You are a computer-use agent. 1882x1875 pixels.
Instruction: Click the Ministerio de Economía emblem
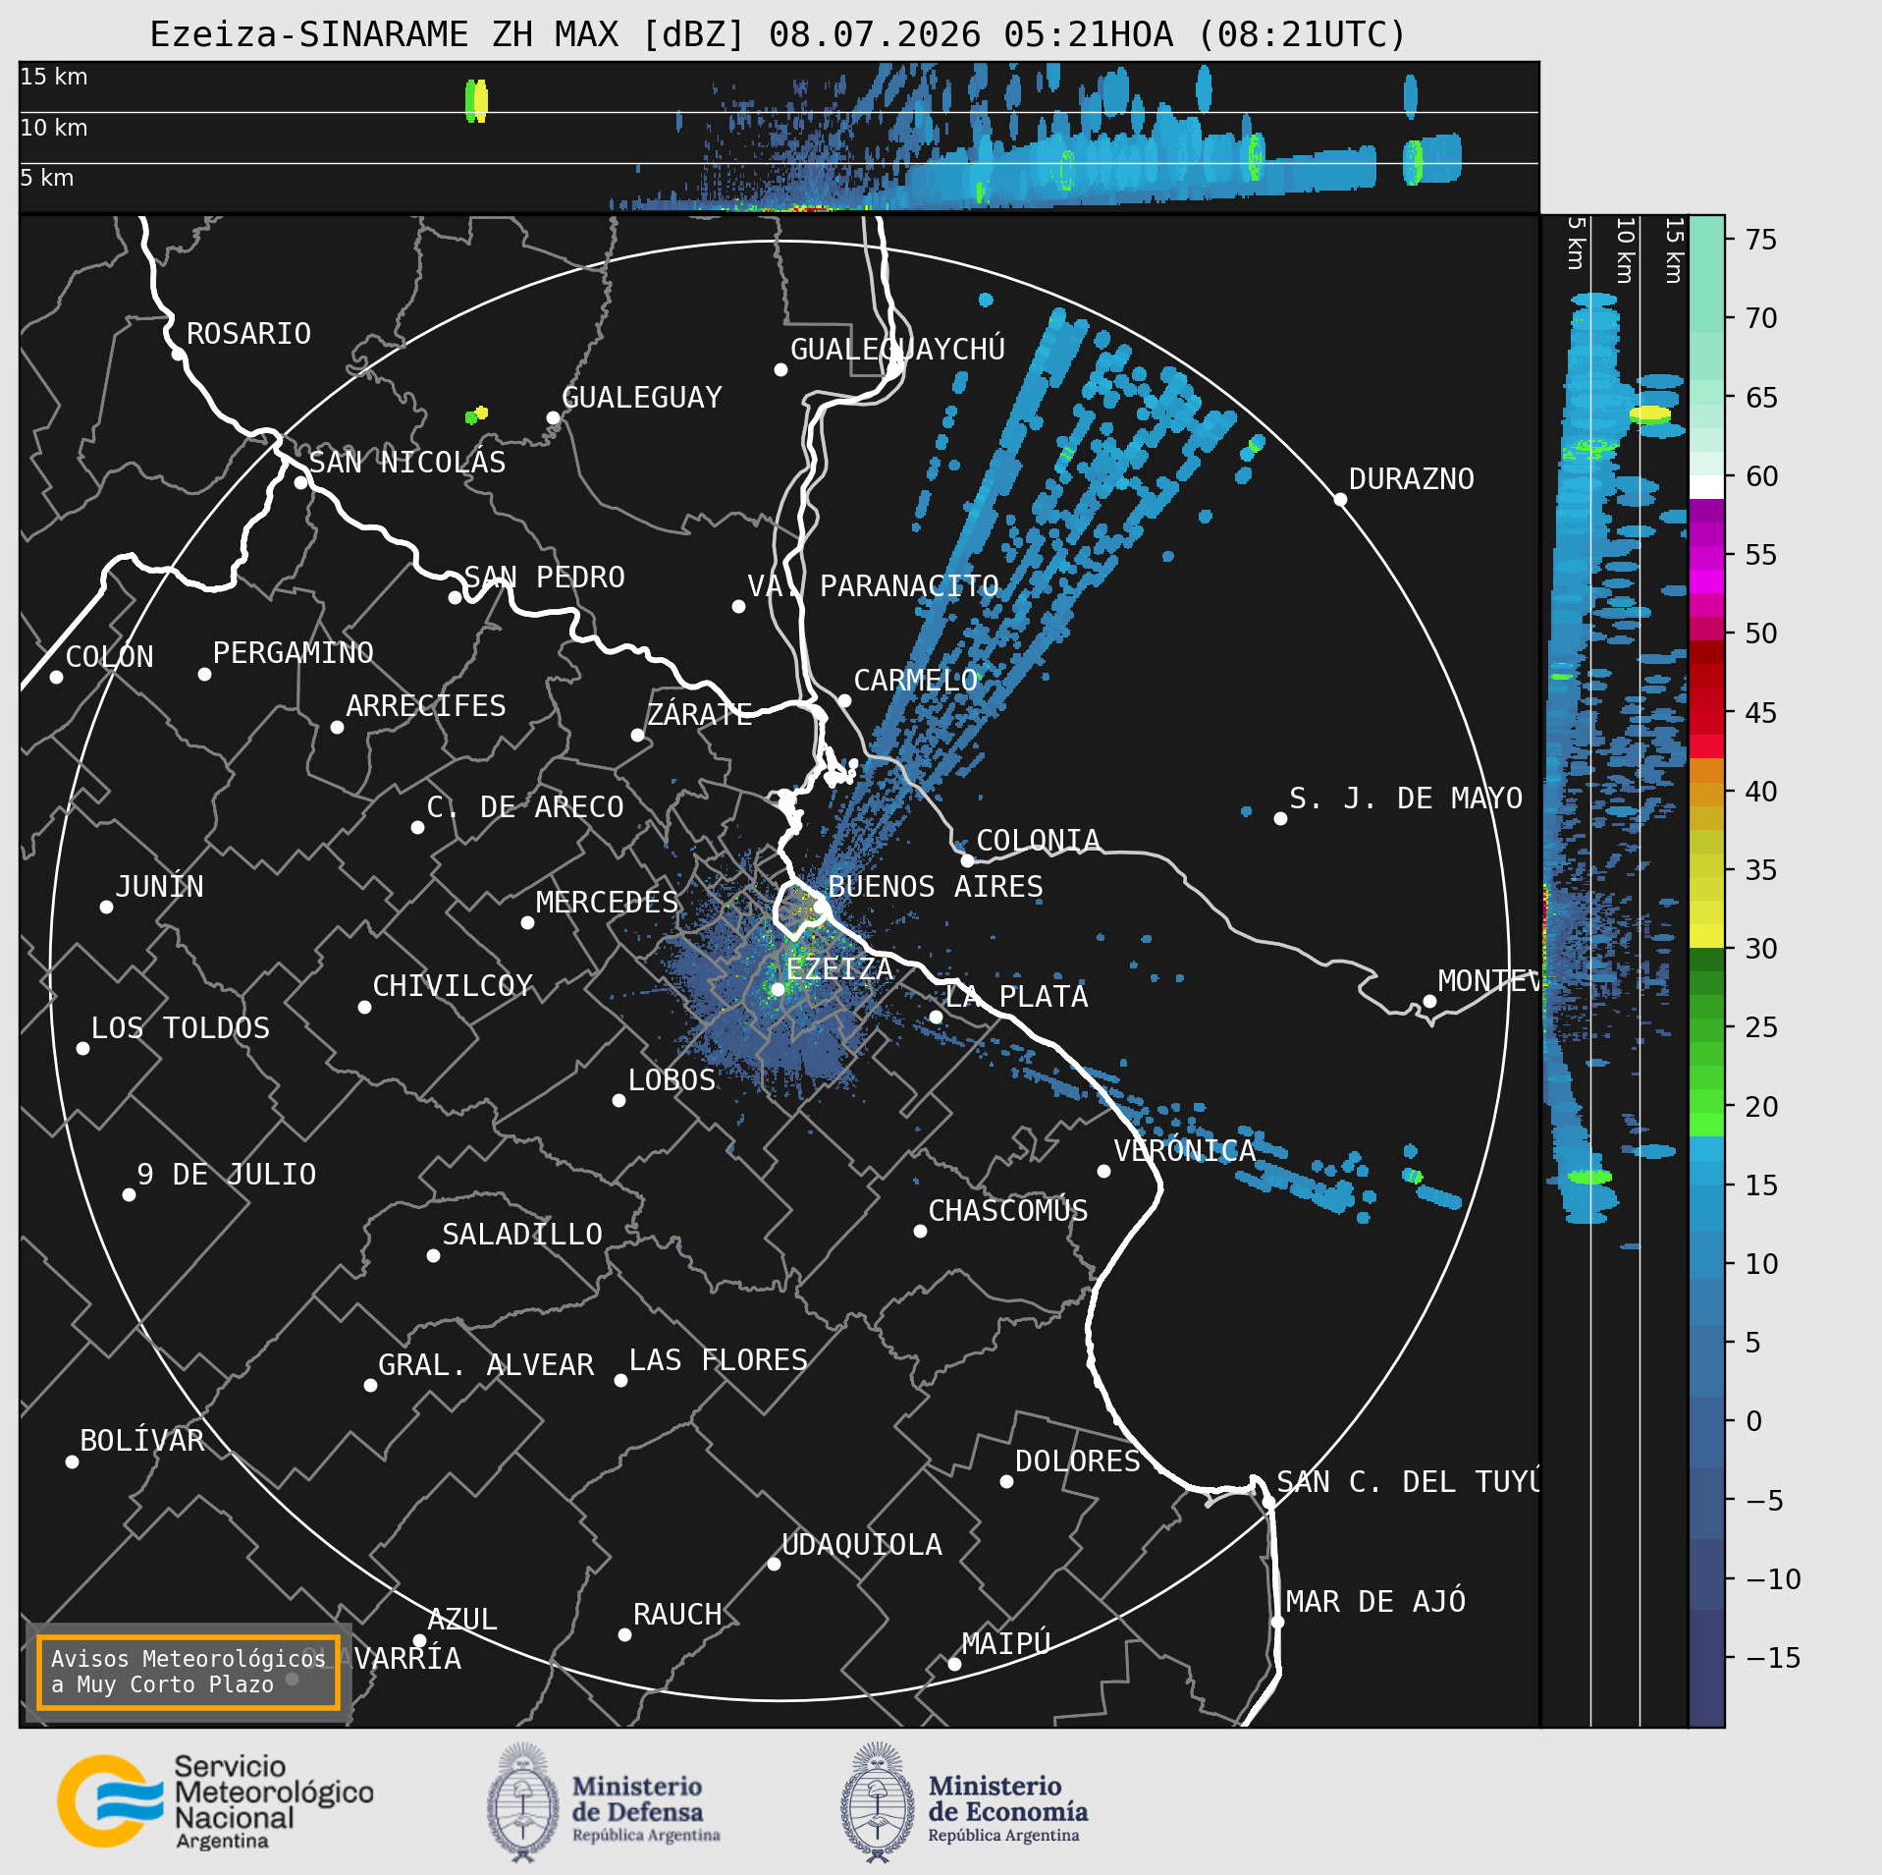[877, 1801]
